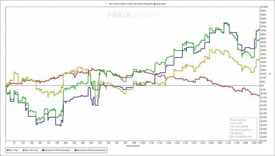
Task: Click "BB/100: 29.59" in info box
Action: (236, 133)
